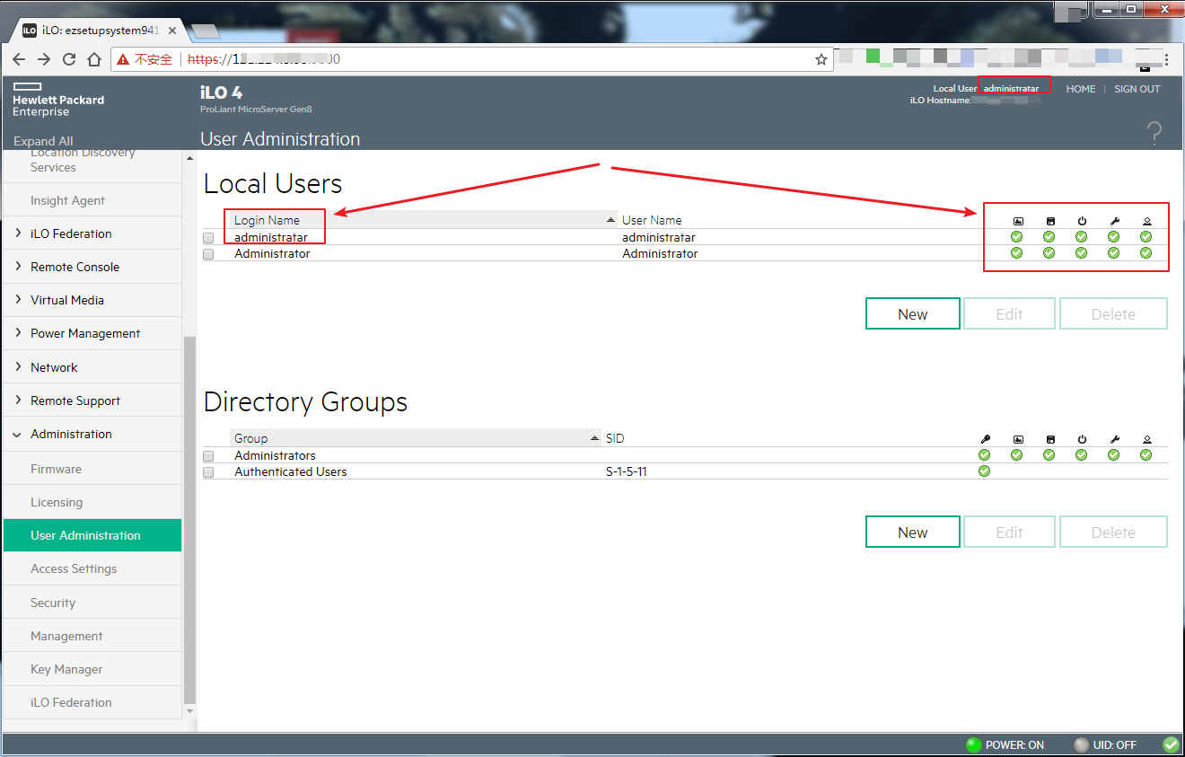Click the browser reload icon
This screenshot has height=757, width=1185.
[x=69, y=59]
